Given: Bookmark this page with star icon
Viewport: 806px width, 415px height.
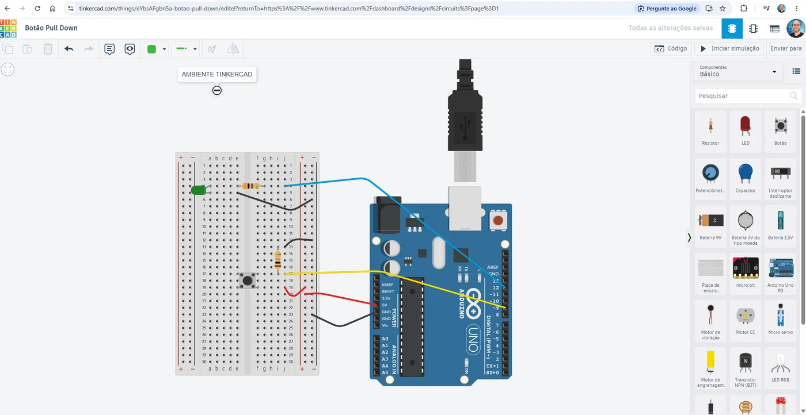Looking at the screenshot, I should pyautogui.click(x=723, y=9).
